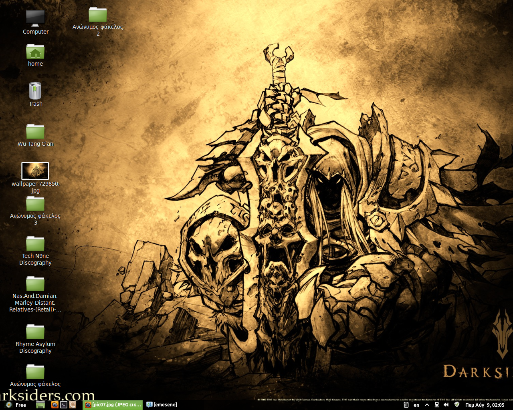The image size is (513, 410).
Task: Open the volume speaker tray icon
Action: (446, 405)
